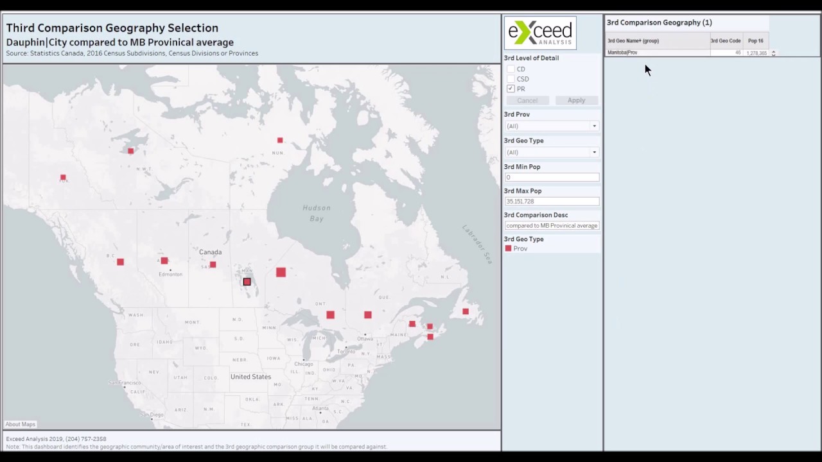822x462 pixels.
Task: Click the 3rd Max Pop input field
Action: 552,201
